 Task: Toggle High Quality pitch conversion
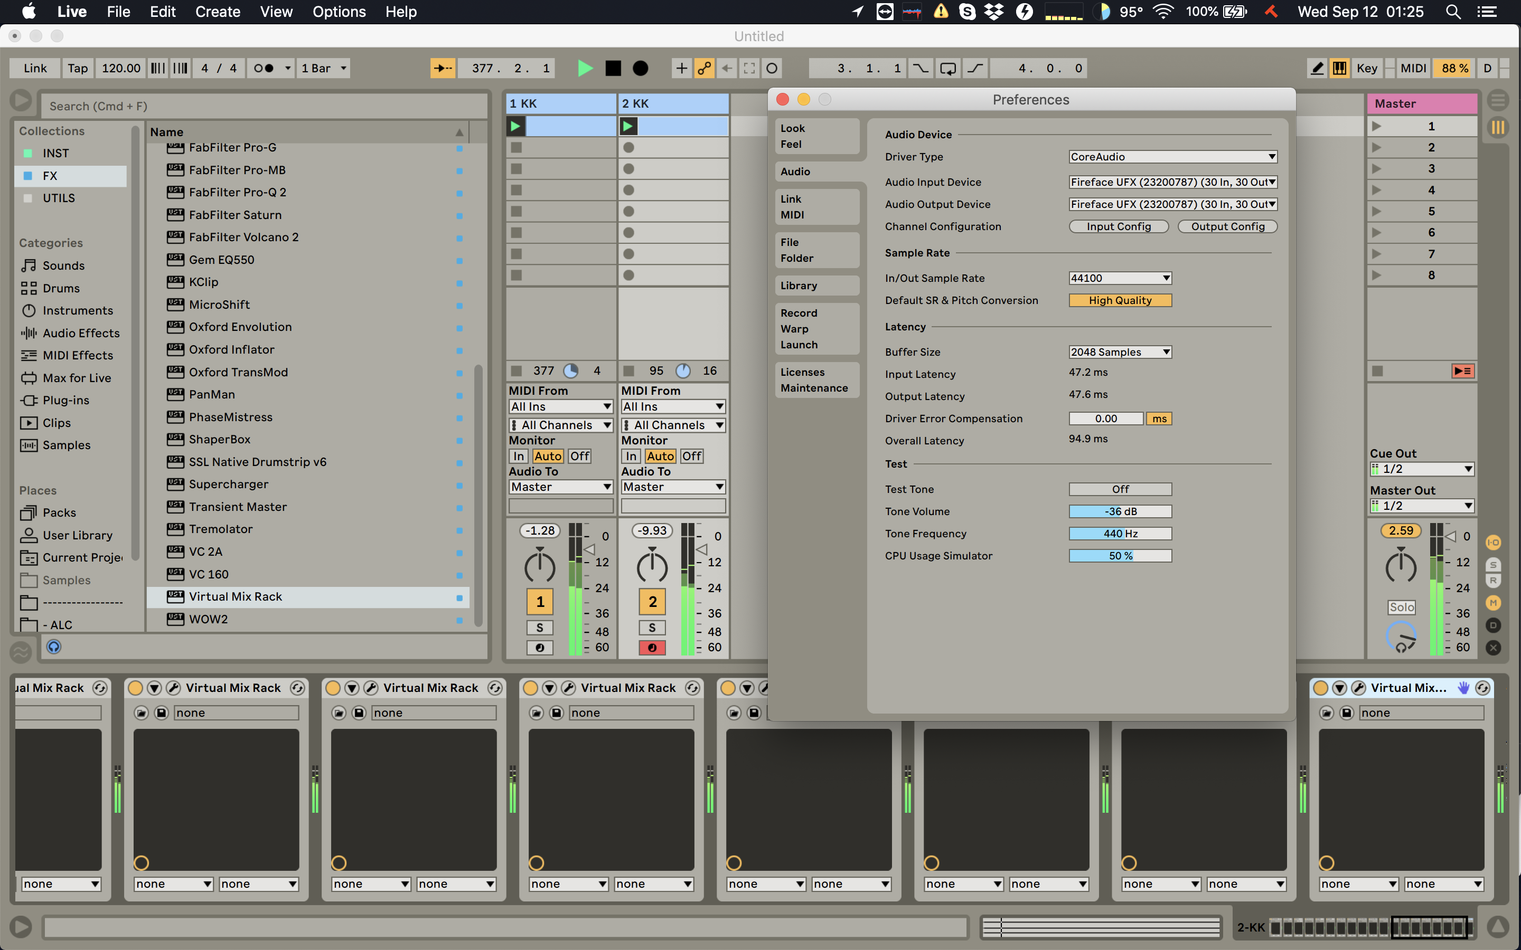click(1120, 300)
